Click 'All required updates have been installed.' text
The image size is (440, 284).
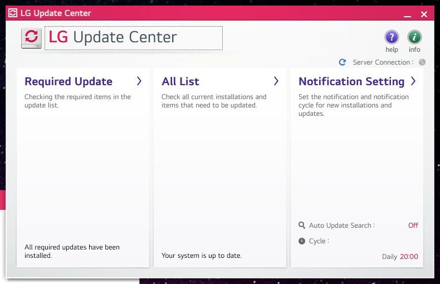click(72, 252)
